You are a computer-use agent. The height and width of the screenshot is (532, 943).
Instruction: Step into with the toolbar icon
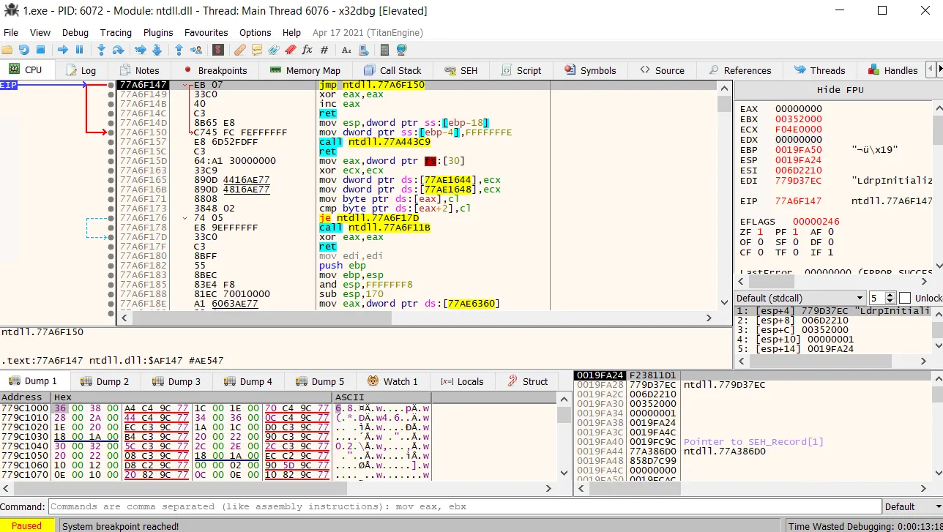101,50
